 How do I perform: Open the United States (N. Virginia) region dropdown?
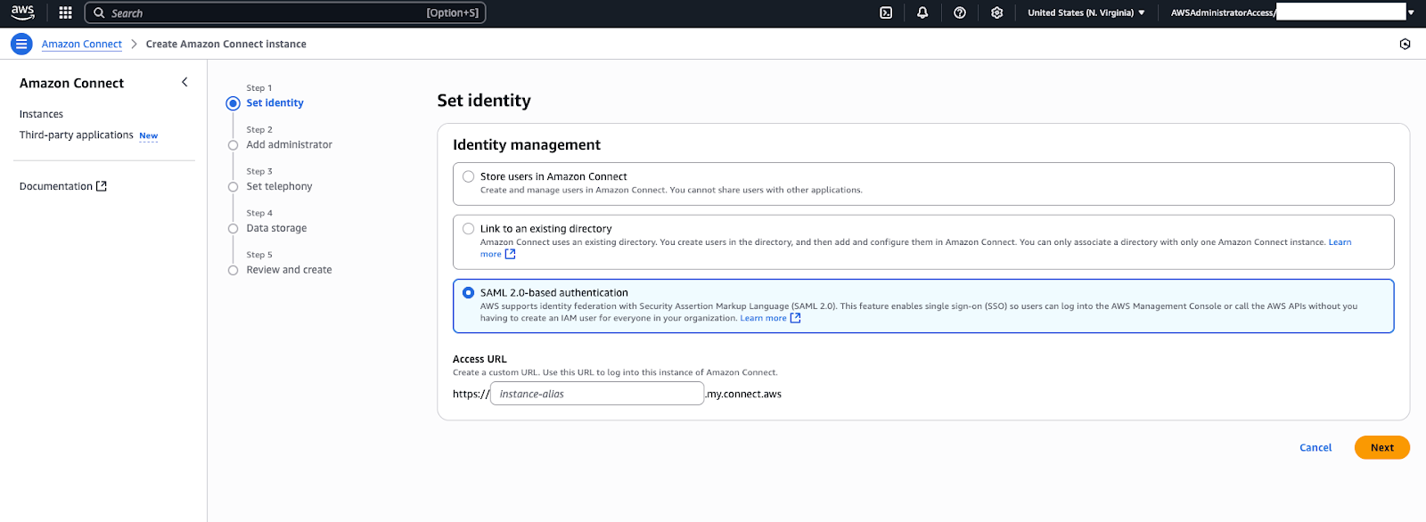tap(1086, 12)
